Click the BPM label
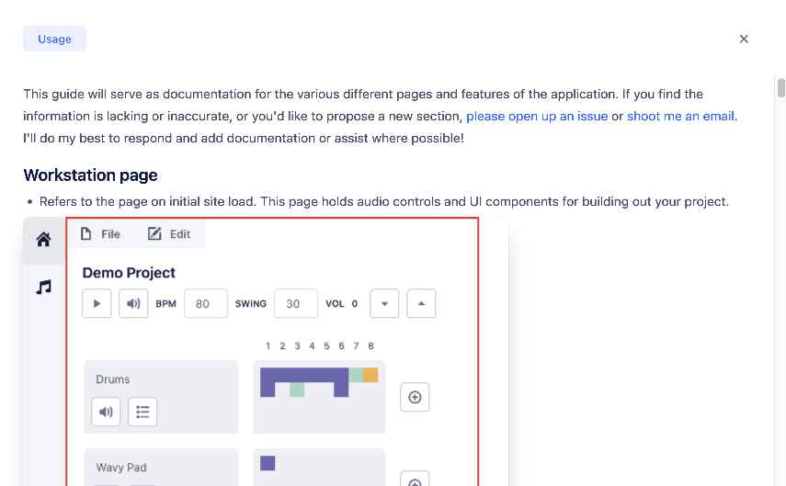Viewport: 786px width, 486px height. [165, 303]
